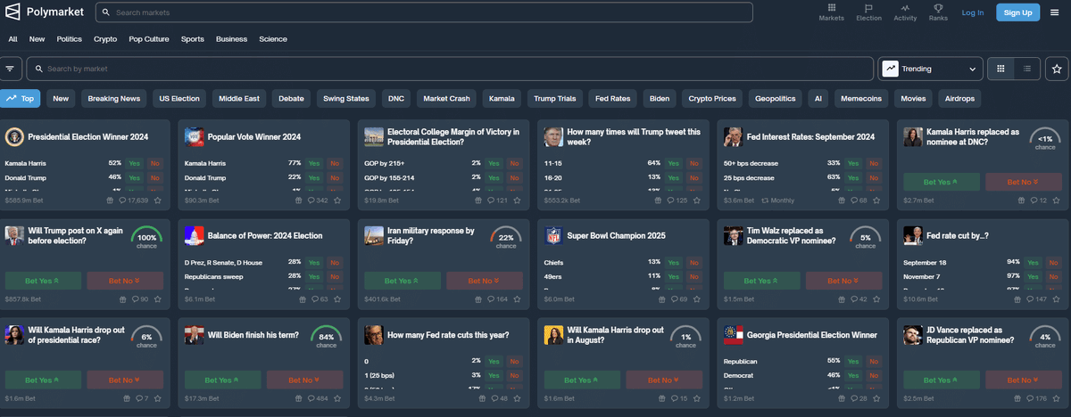Image resolution: width=1071 pixels, height=417 pixels.
Task: Bookmark the Popular Vote Winner 2024 market
Action: coord(337,200)
